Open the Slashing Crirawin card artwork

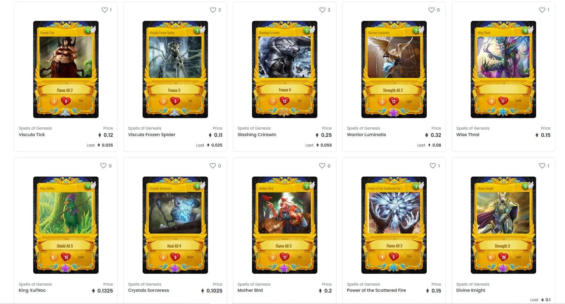coord(285,70)
